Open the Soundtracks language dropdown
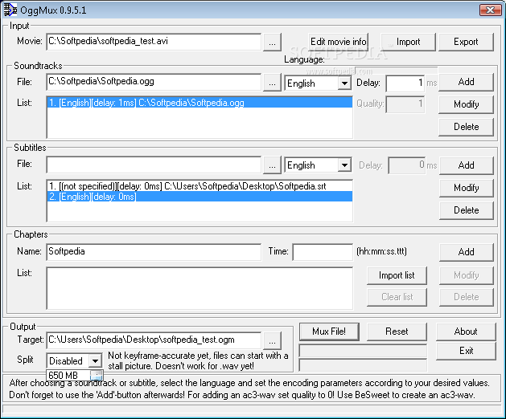 [344, 83]
